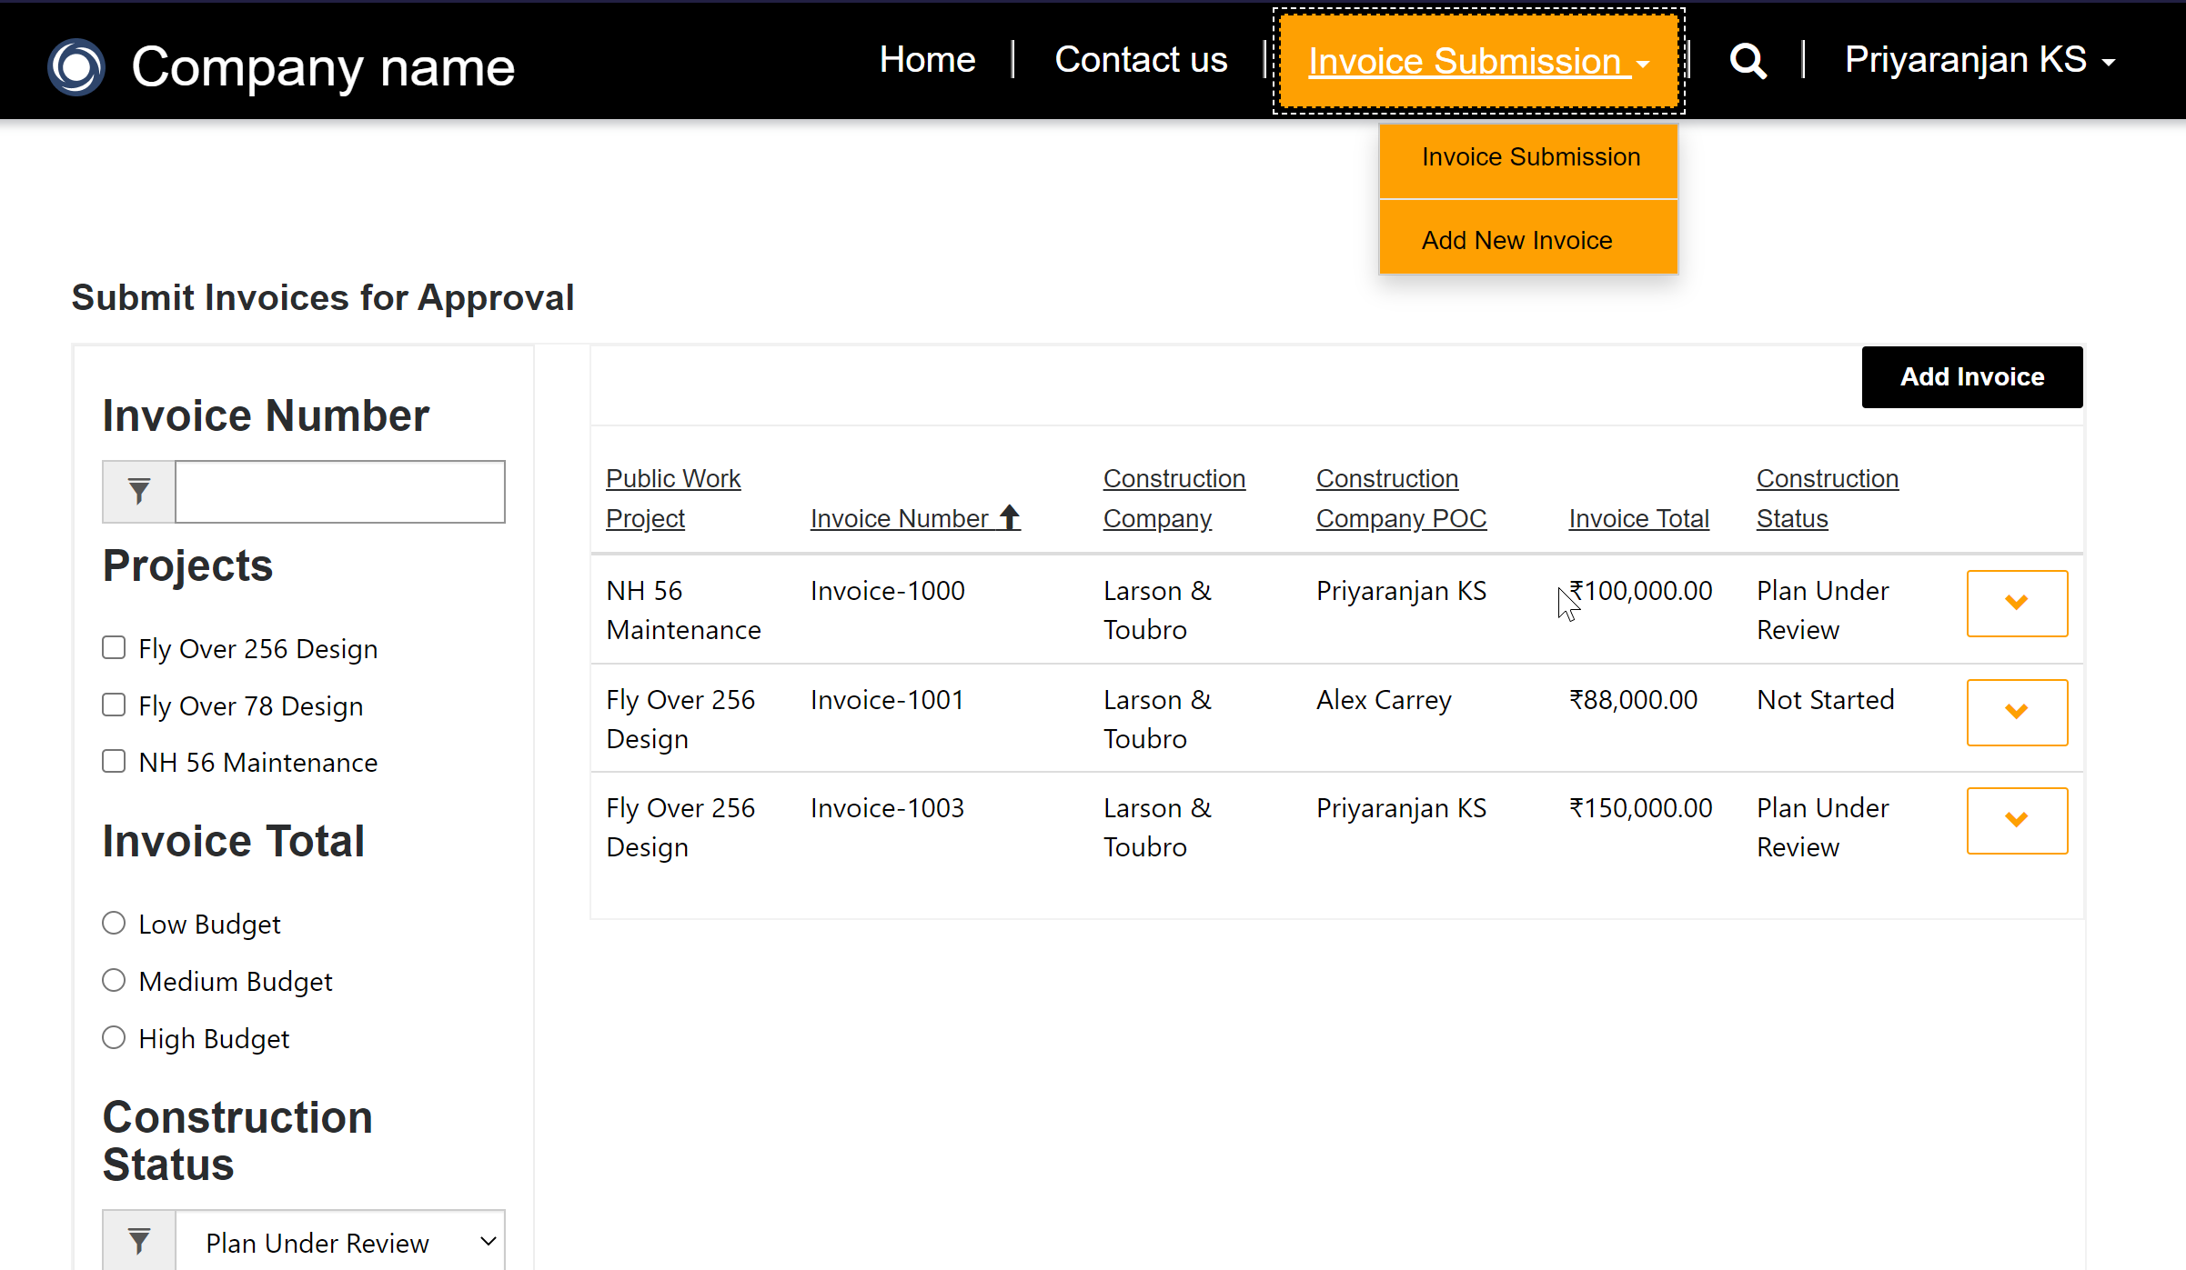The width and height of the screenshot is (2186, 1270).
Task: Click the search magnifier icon in navbar
Action: point(1748,62)
